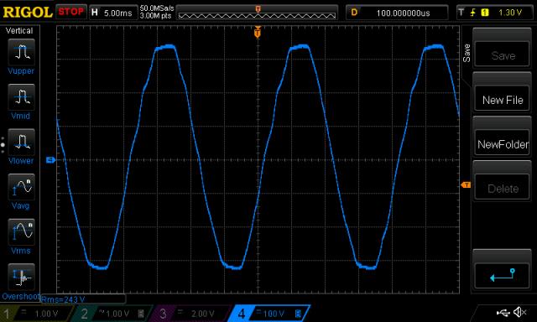
Task: Select active channel 4 at 100 V
Action: (269, 314)
